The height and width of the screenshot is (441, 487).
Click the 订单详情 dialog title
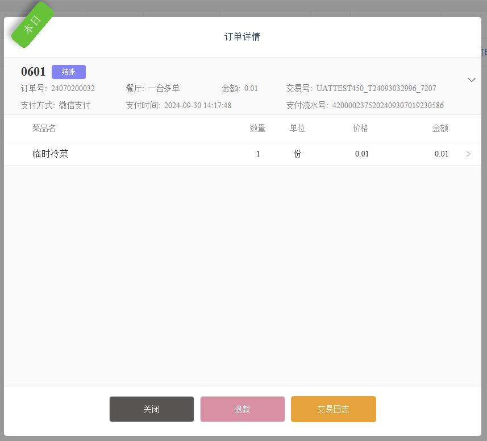click(x=242, y=36)
